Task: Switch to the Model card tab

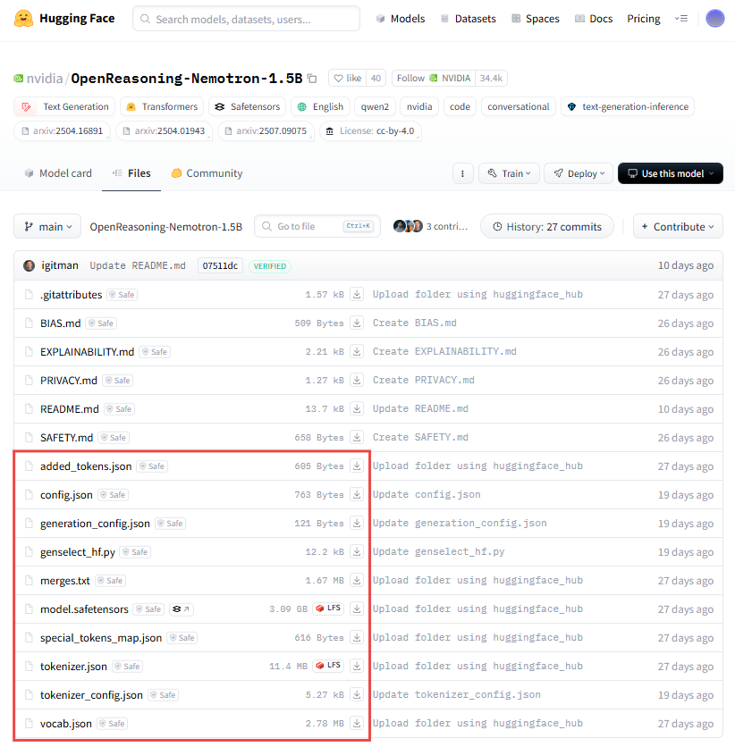Action: pyautogui.click(x=58, y=173)
